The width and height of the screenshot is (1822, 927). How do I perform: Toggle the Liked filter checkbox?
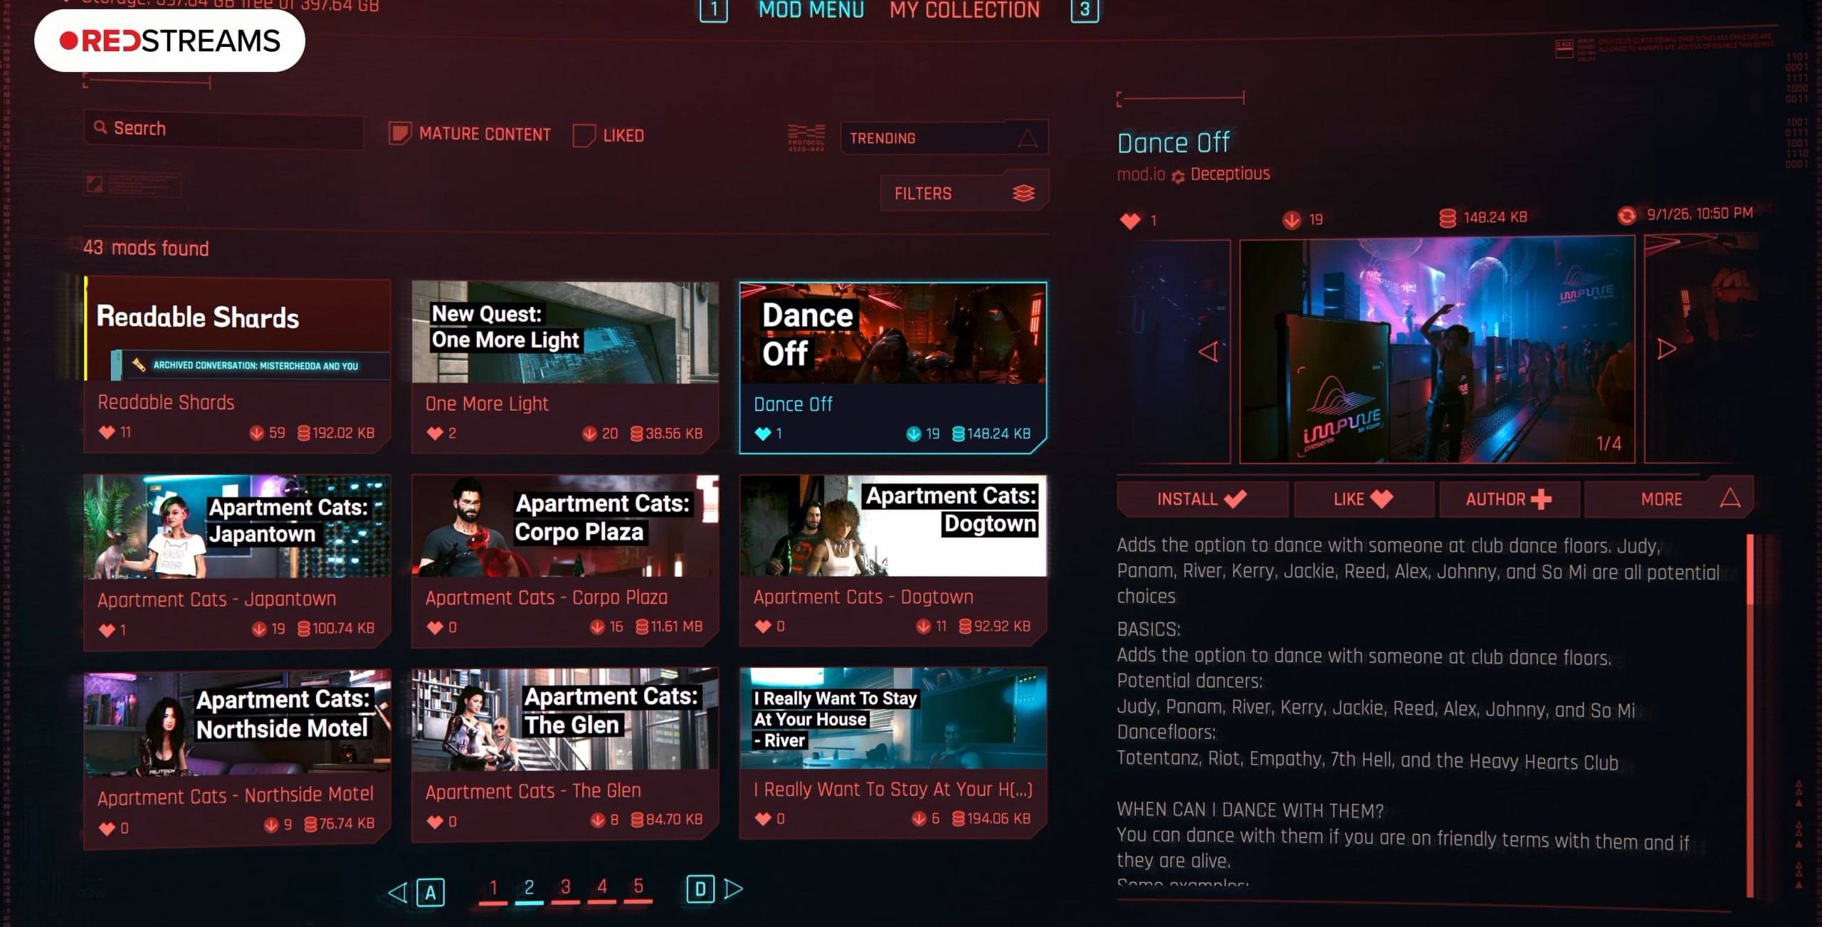click(584, 135)
